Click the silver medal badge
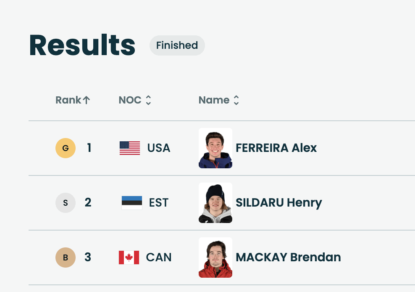The height and width of the screenshot is (292, 415). tap(65, 203)
